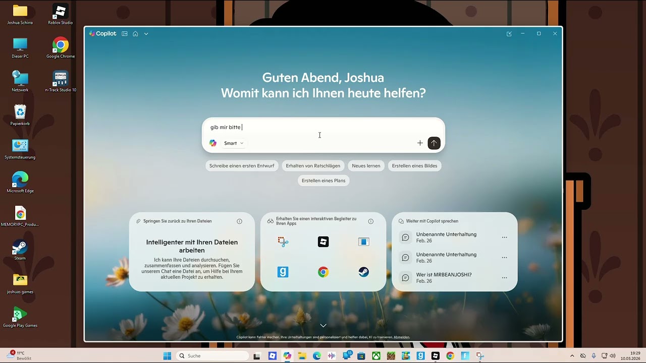Click info icon on the Dateien card
Viewport: 646px width, 363px height.
240,221
